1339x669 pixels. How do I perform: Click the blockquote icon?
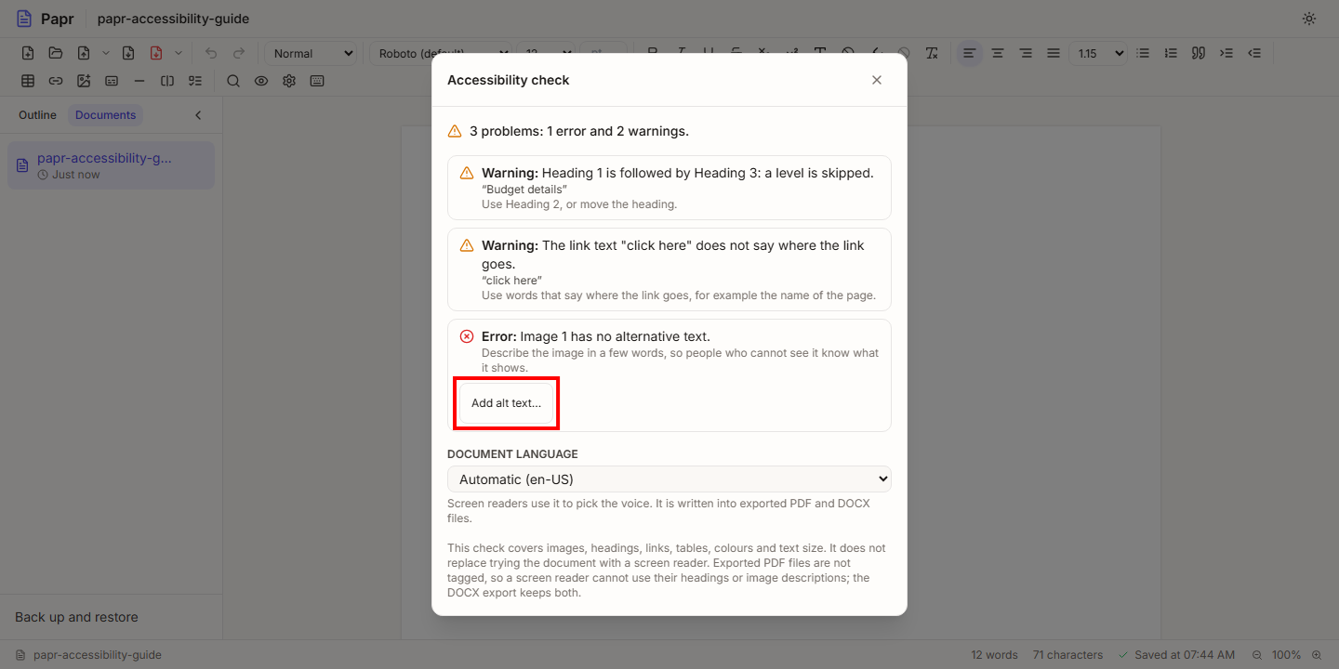pyautogui.click(x=1199, y=53)
